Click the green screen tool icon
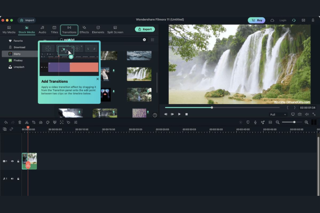The width and height of the screenshot is (320, 213). tap(55, 122)
